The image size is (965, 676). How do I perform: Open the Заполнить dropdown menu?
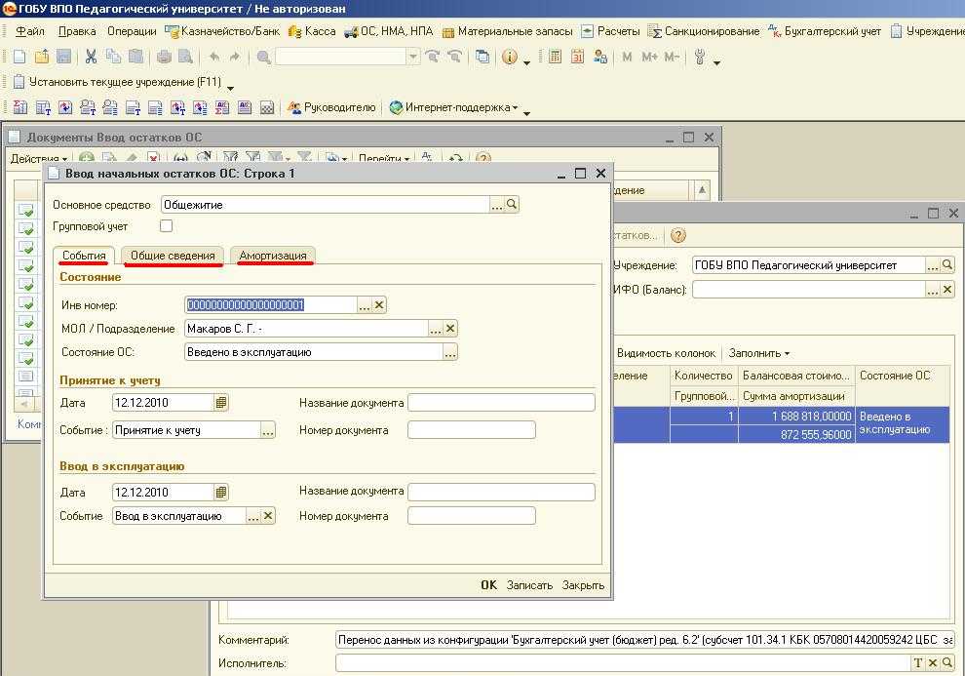[x=758, y=353]
